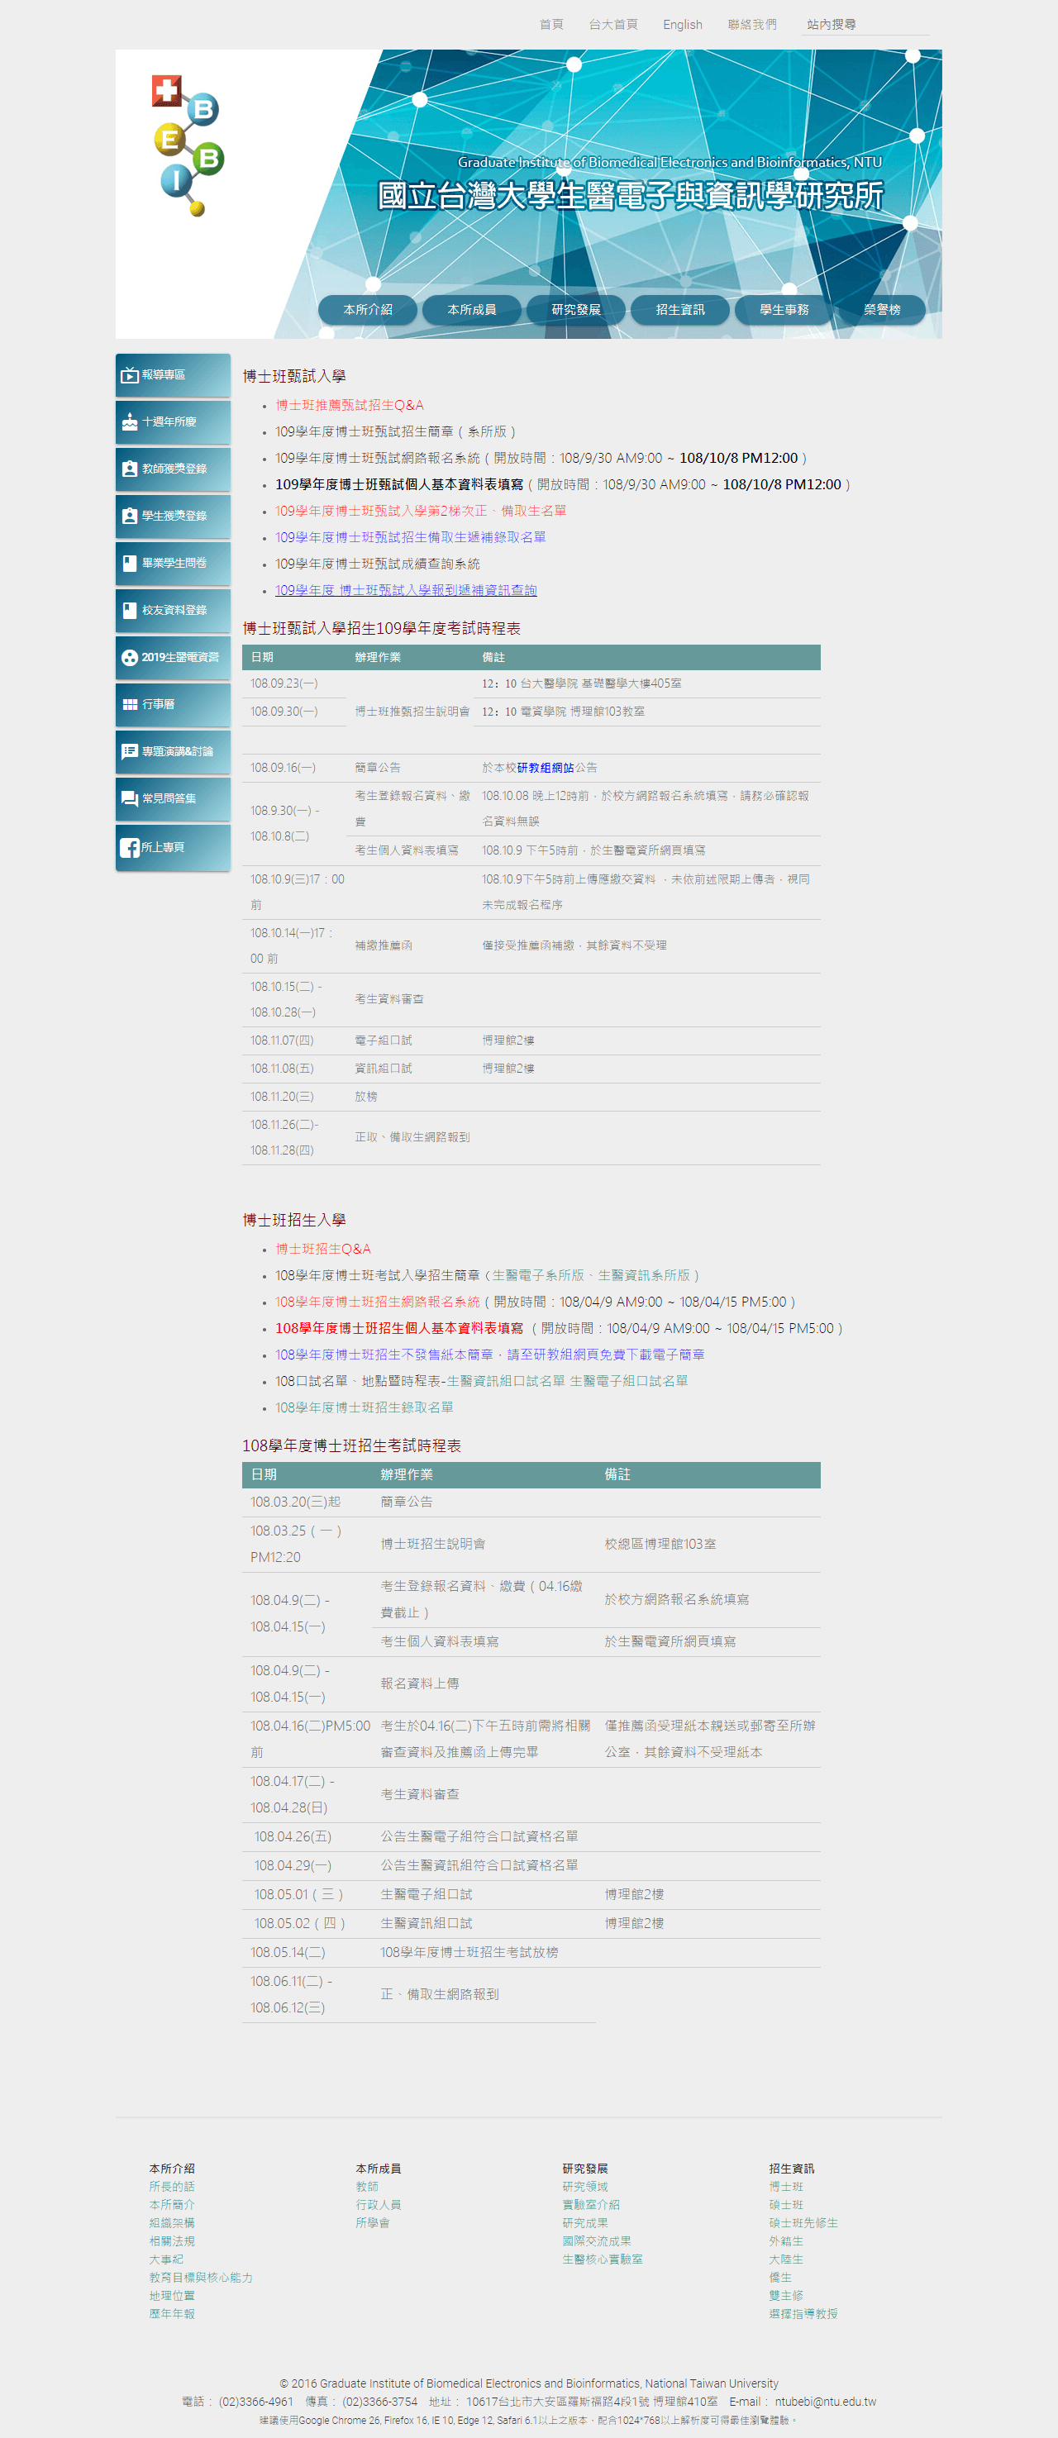Open 109學年度博士班甄試成績查詢系統 link
1058x2438 pixels.
378,564
